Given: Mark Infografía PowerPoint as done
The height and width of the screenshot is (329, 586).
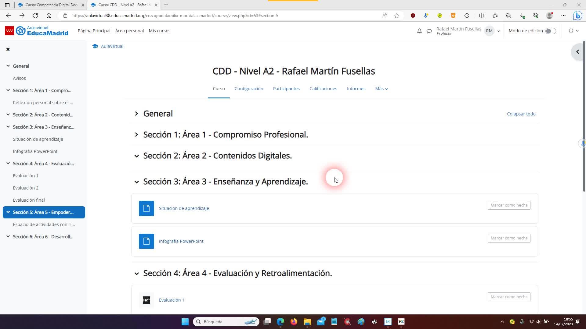Looking at the screenshot, I should point(509,238).
